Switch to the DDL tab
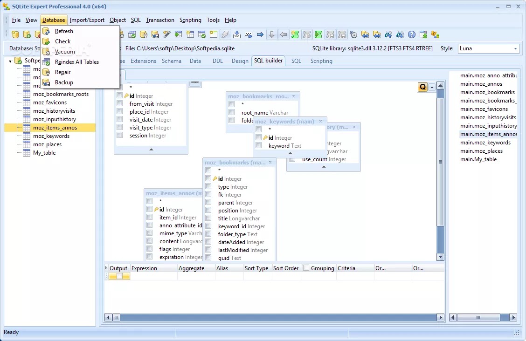The image size is (526, 341). [x=217, y=61]
